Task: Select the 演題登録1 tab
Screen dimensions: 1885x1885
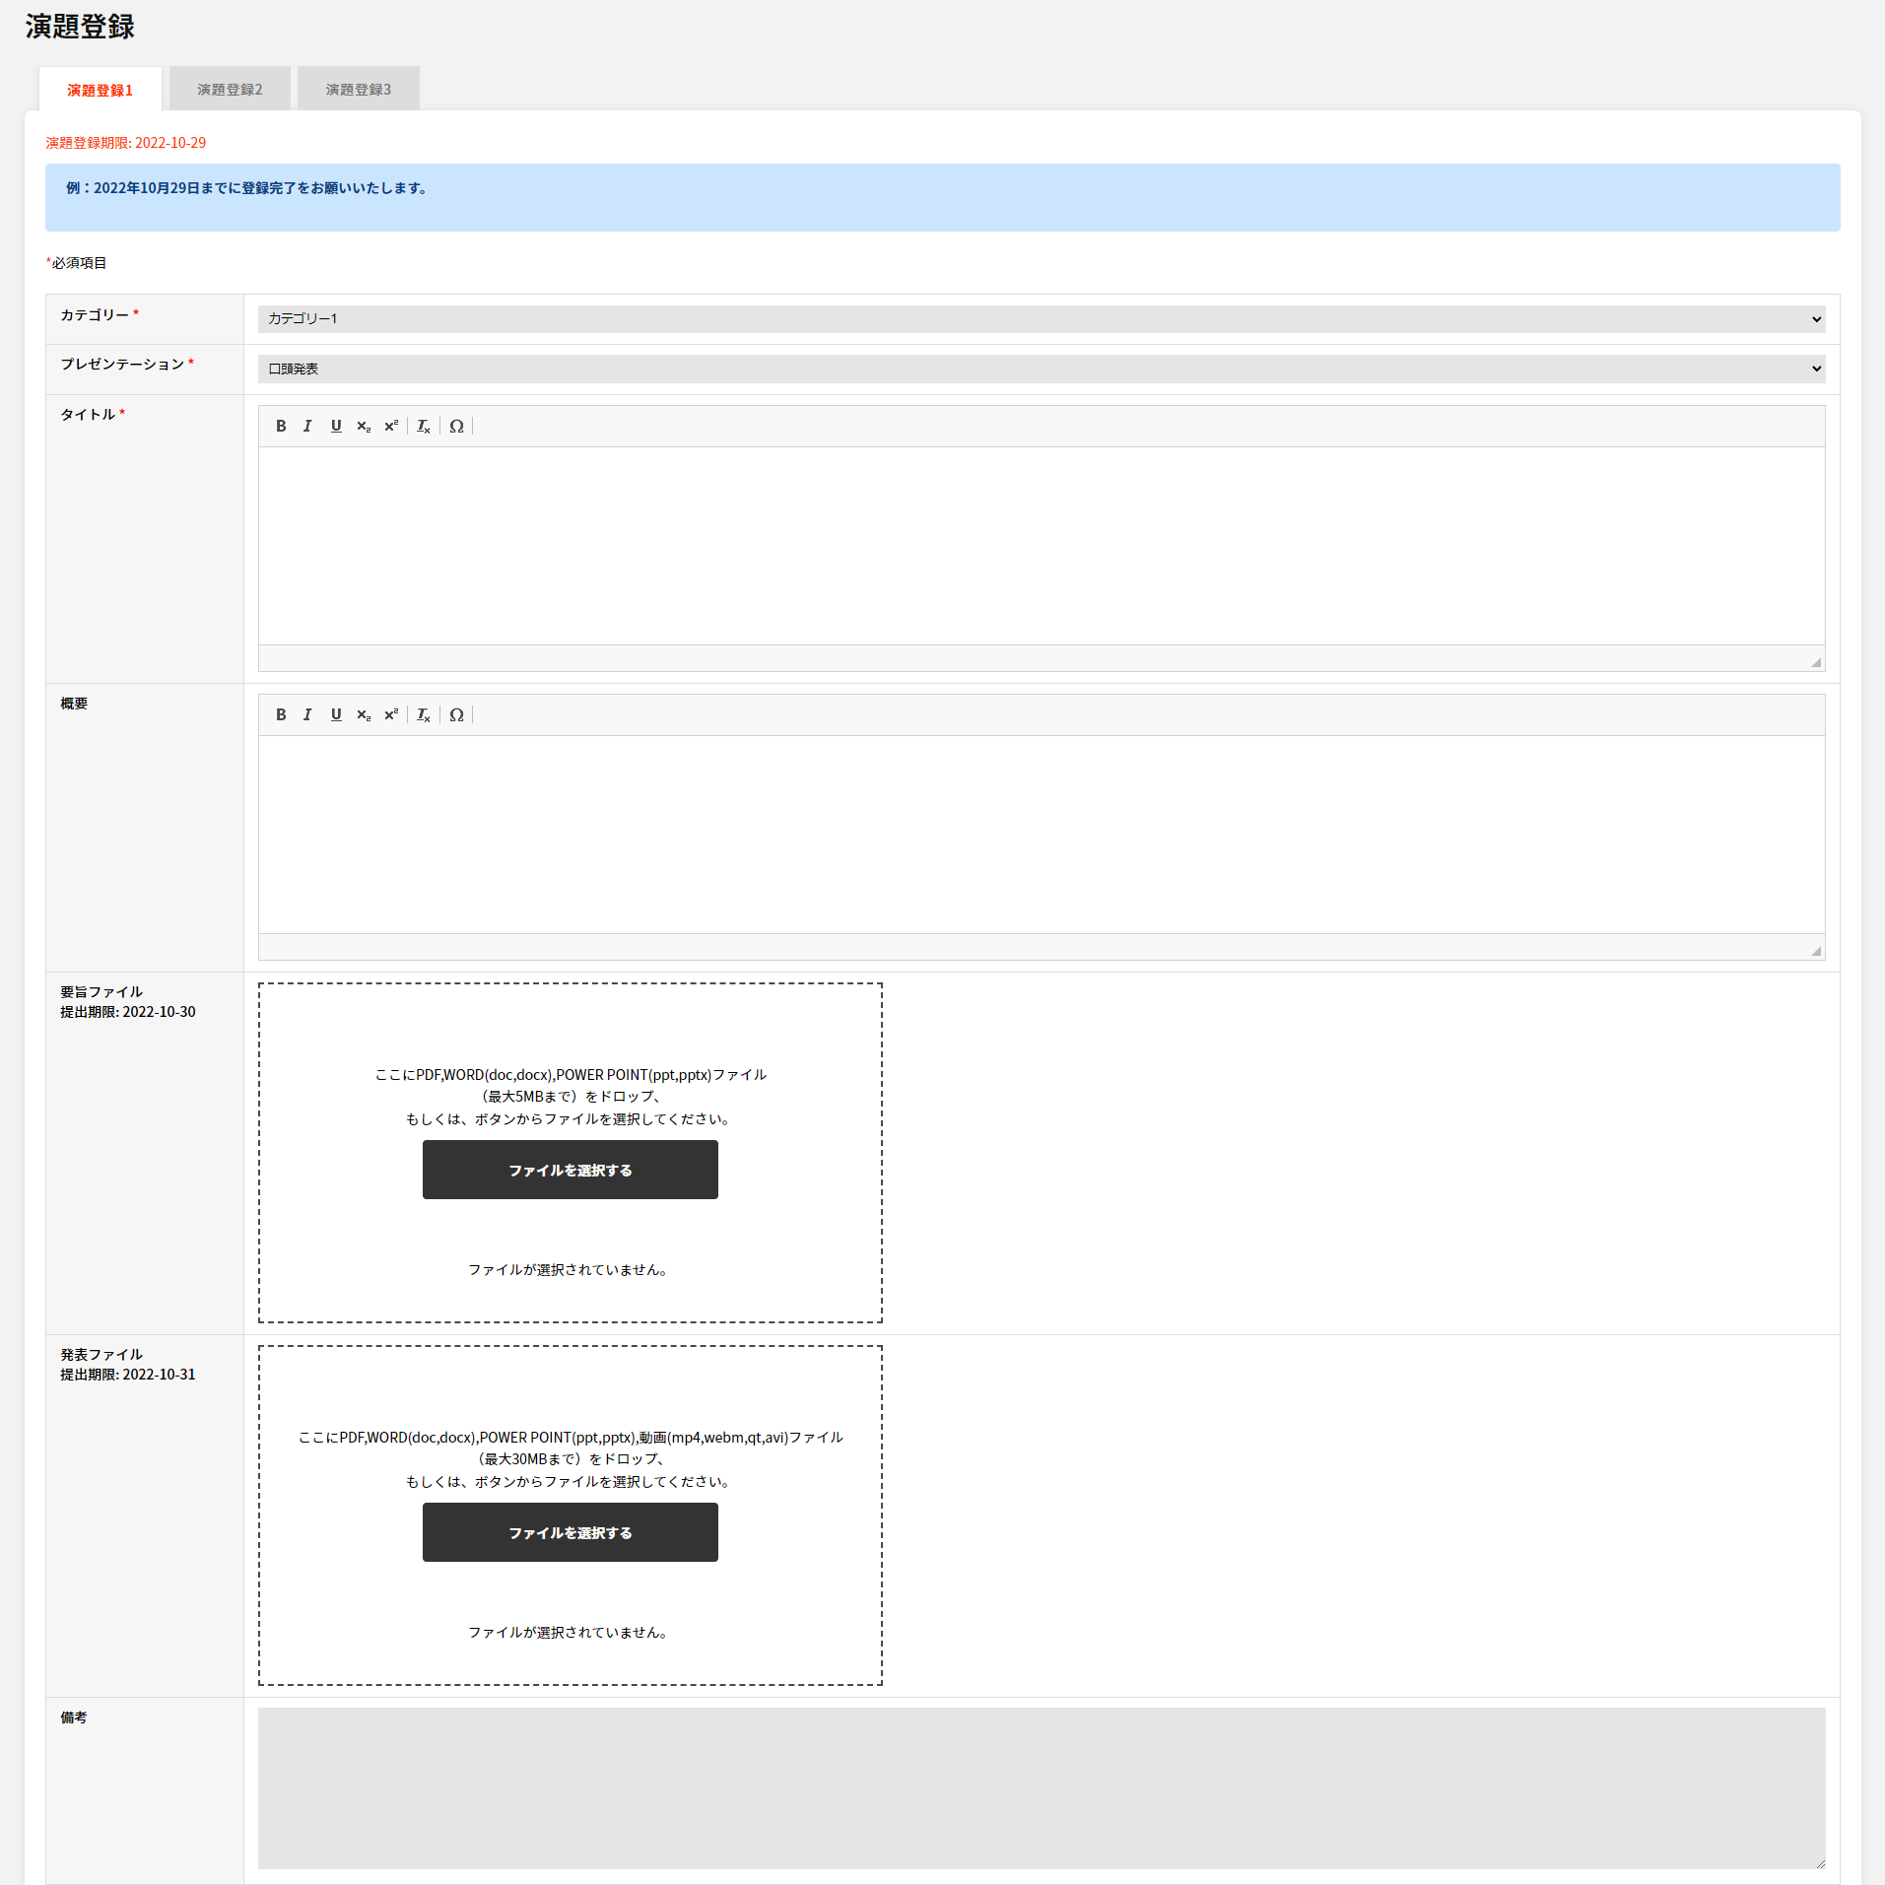Action: [x=101, y=90]
